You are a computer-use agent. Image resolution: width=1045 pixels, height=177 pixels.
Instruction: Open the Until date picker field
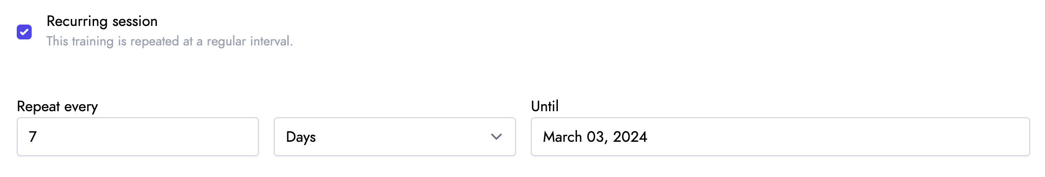pos(780,137)
